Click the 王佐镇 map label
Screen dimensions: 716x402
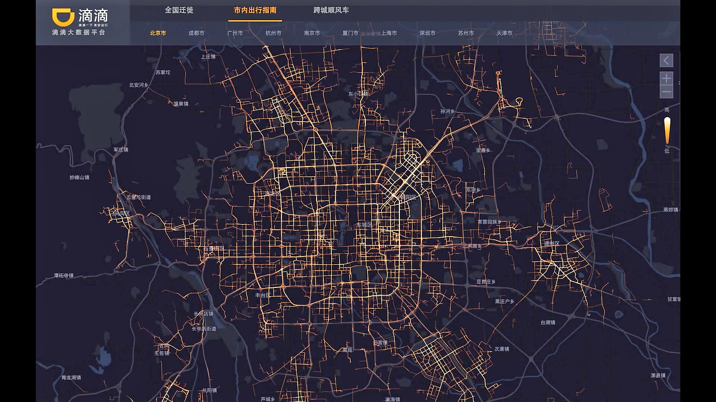point(161,353)
